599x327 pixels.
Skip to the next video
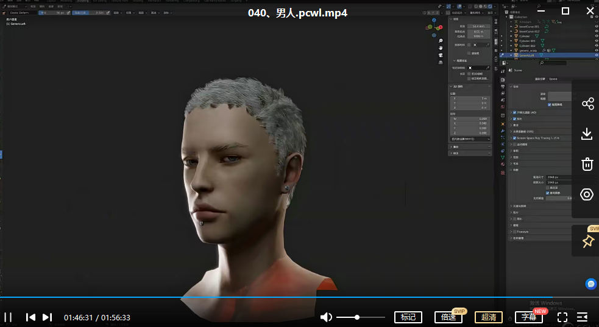(47, 317)
